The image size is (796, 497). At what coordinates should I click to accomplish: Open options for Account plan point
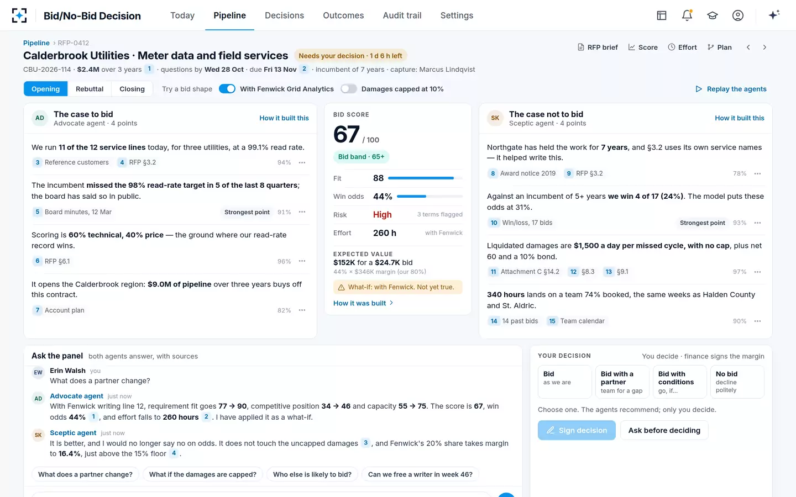302,310
